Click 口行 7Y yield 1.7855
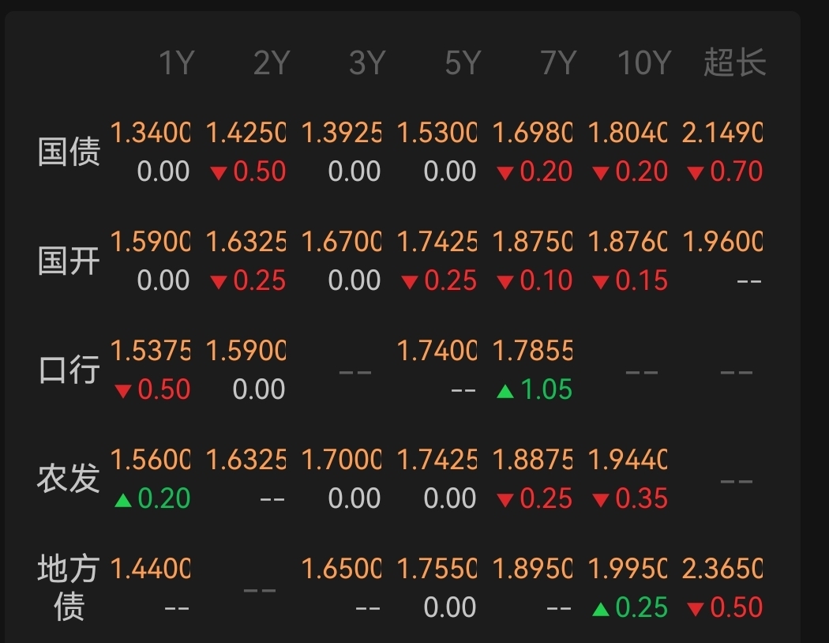Screen dimensions: 829x643 (532, 351)
